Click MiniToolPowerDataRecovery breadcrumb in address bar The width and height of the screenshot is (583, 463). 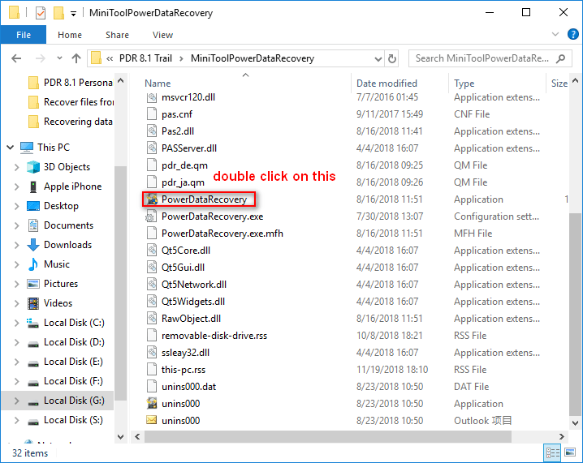pyautogui.click(x=253, y=58)
